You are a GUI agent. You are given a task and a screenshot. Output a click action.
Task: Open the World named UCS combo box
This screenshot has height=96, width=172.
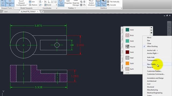point(51,5)
